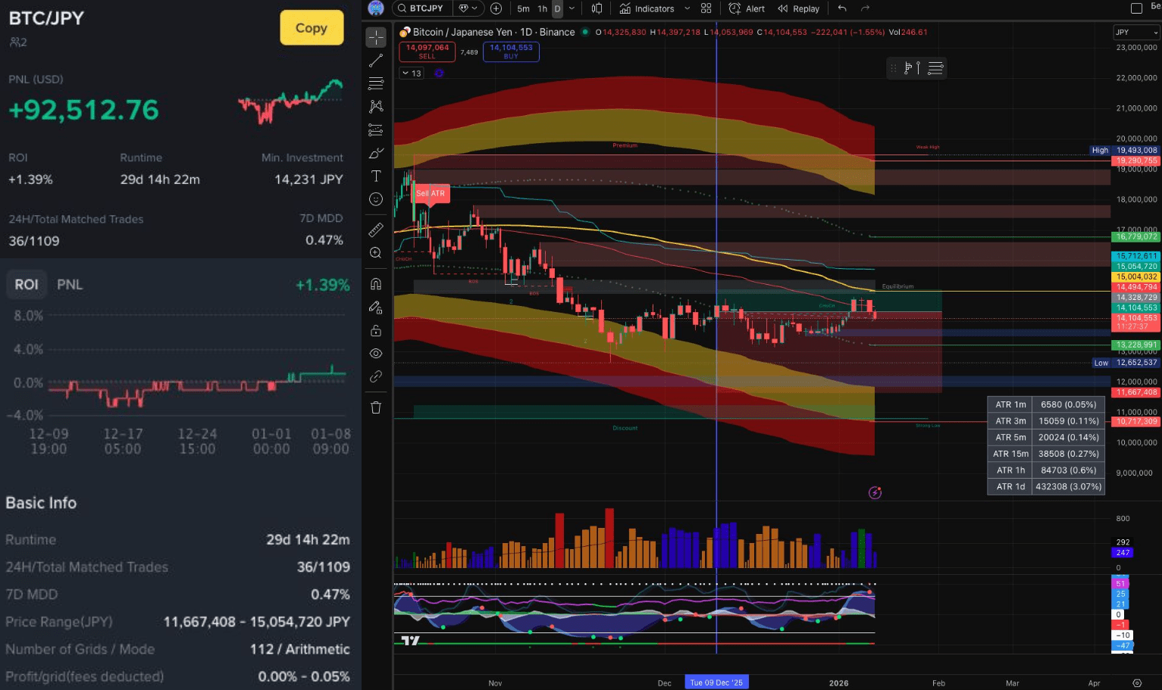
Task: Click the user avatar in TradingView toolbar
Action: click(376, 8)
